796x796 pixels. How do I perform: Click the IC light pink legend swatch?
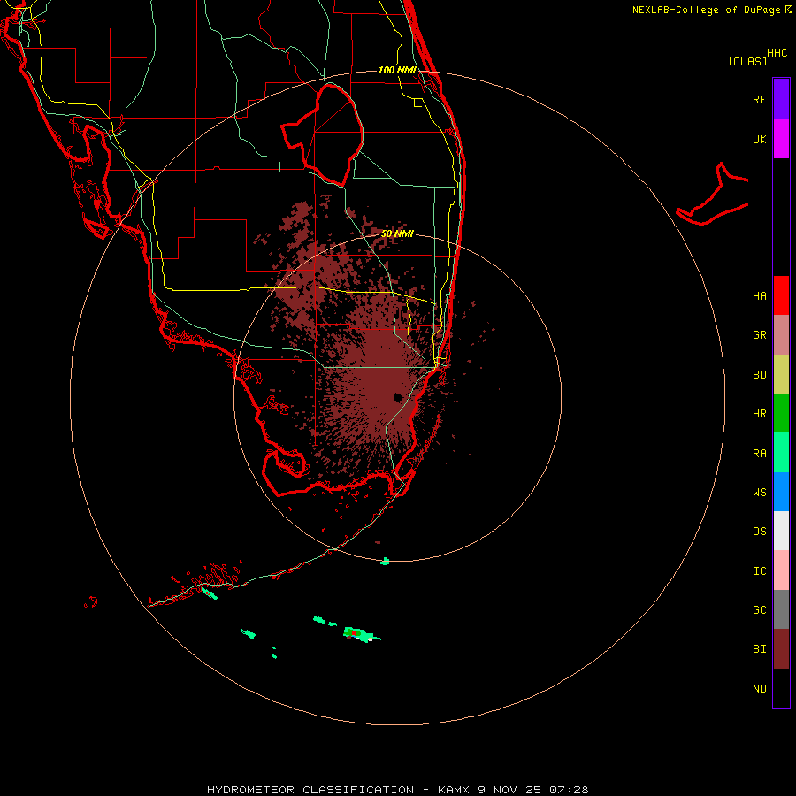[781, 570]
